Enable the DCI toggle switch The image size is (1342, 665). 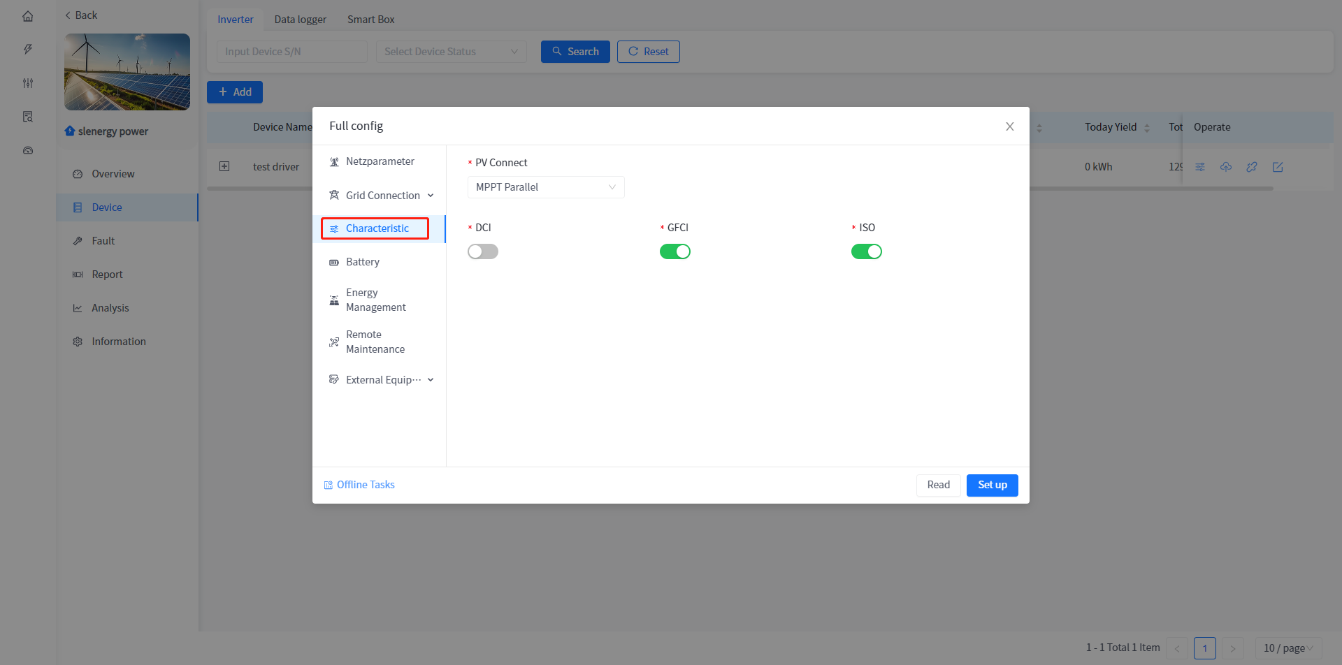pyautogui.click(x=483, y=251)
